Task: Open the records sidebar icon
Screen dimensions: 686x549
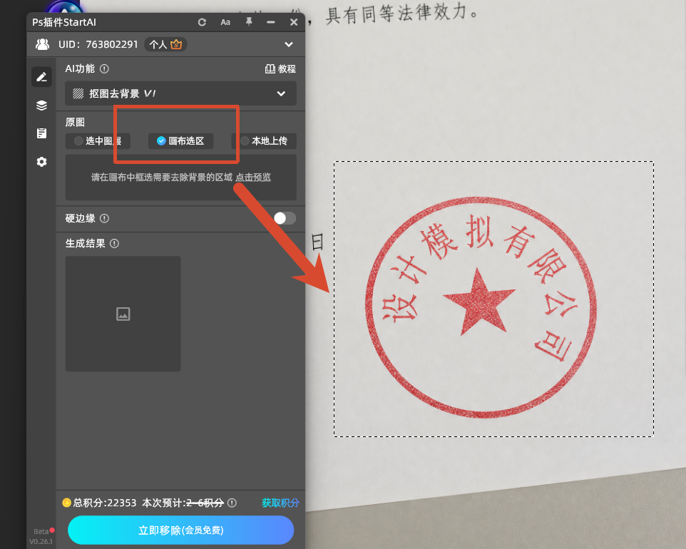Action: (x=41, y=133)
